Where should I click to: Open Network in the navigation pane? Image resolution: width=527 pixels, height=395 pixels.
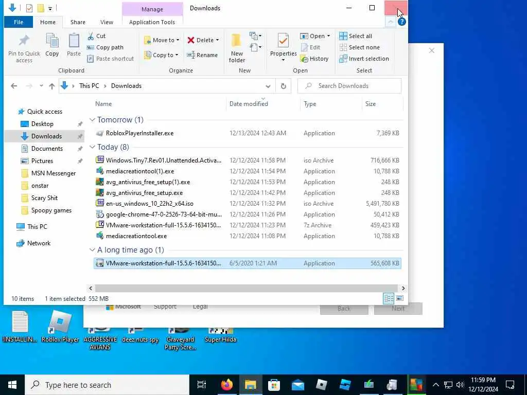34,243
